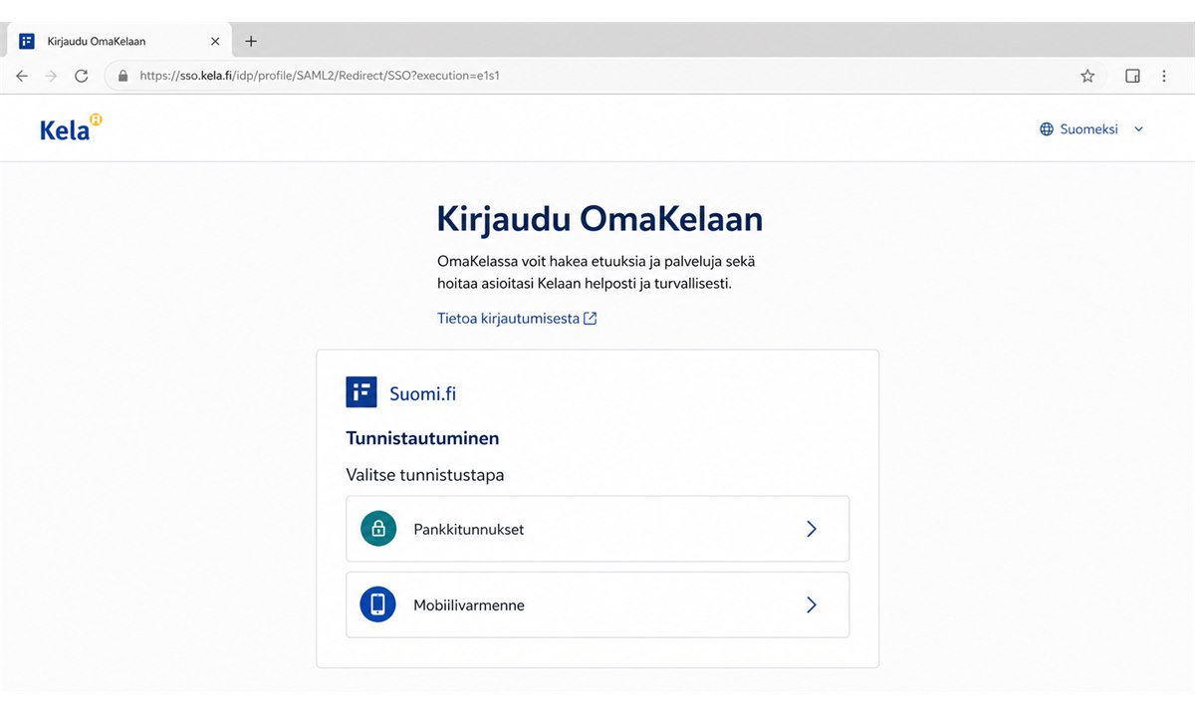Select the Kirjaudu OmaKelaan browser tab
The image size is (1195, 717).
120,41
